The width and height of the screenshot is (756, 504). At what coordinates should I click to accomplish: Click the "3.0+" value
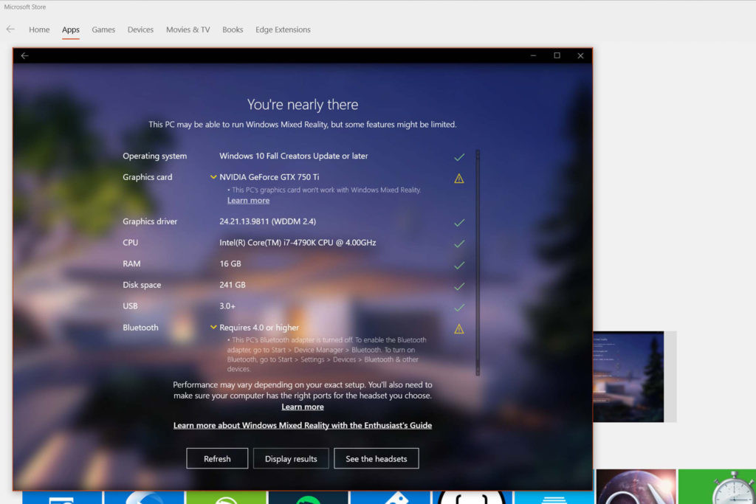227,306
